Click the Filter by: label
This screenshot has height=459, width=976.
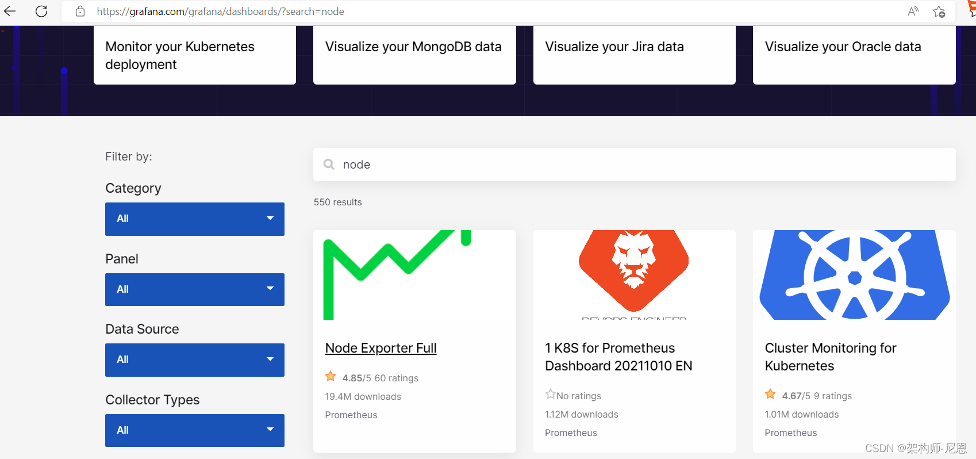[129, 156]
